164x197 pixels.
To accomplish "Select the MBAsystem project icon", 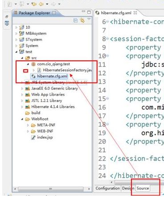I will click(x=21, y=34).
